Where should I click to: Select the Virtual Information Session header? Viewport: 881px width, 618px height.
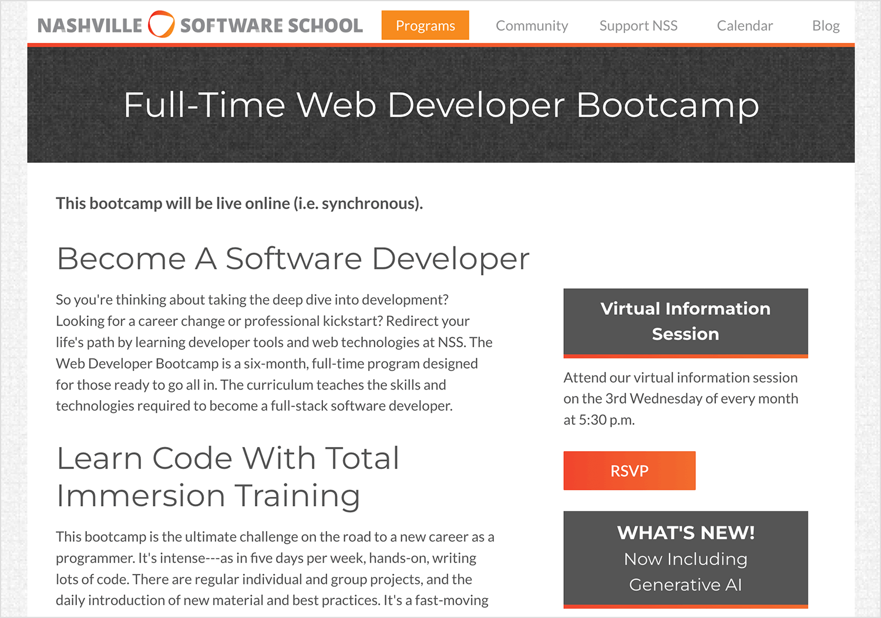coord(686,323)
